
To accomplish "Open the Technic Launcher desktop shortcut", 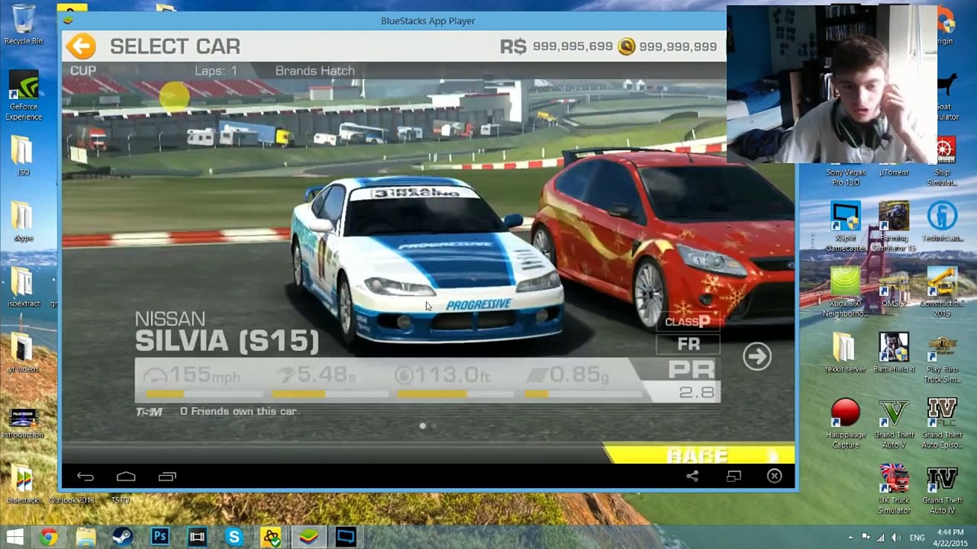I will pos(942,222).
